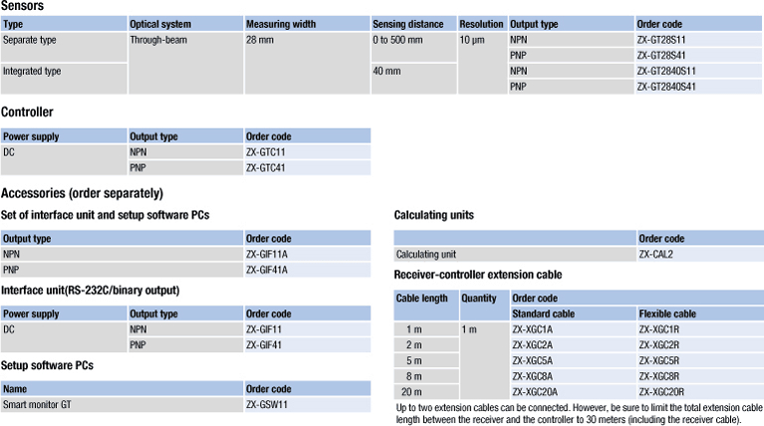Select the Flexible cable column header
The width and height of the screenshot is (764, 426).
click(x=667, y=314)
